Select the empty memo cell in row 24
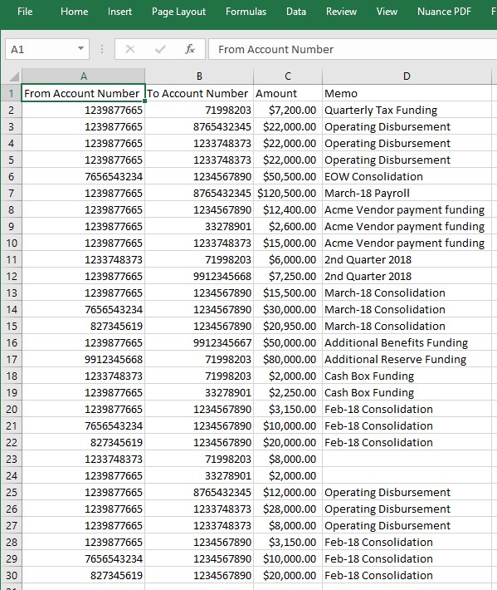The height and width of the screenshot is (590, 497). coord(407,475)
